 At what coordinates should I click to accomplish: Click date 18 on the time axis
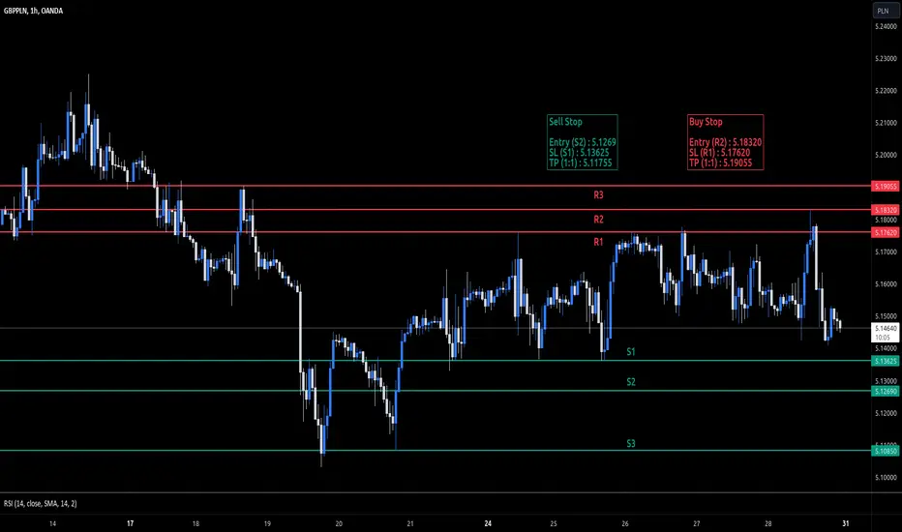pos(195,523)
